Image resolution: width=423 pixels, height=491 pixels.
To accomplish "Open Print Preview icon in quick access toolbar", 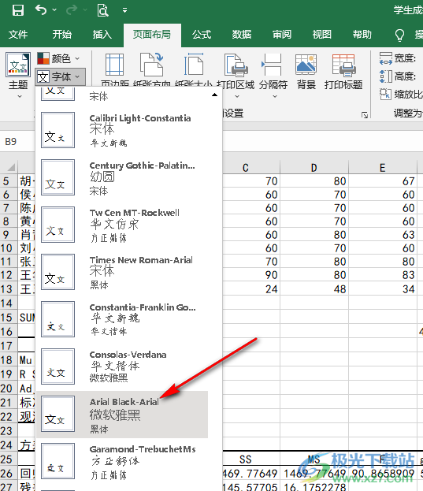I will [102, 10].
